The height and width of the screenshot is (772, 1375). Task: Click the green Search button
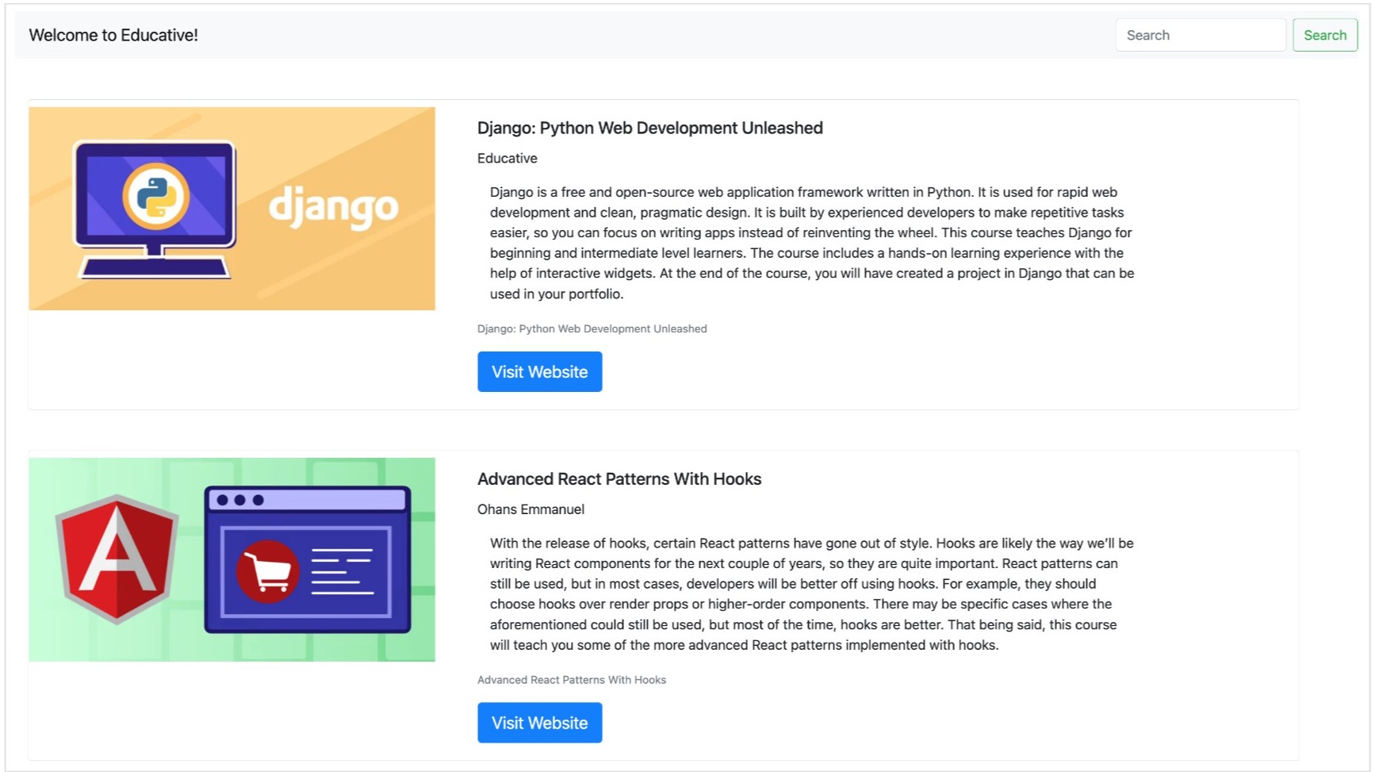point(1324,35)
